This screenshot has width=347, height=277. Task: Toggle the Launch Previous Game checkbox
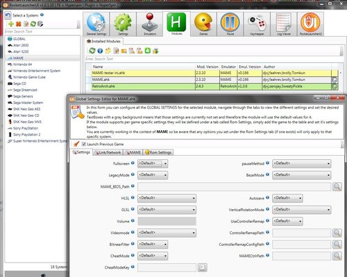(84, 144)
